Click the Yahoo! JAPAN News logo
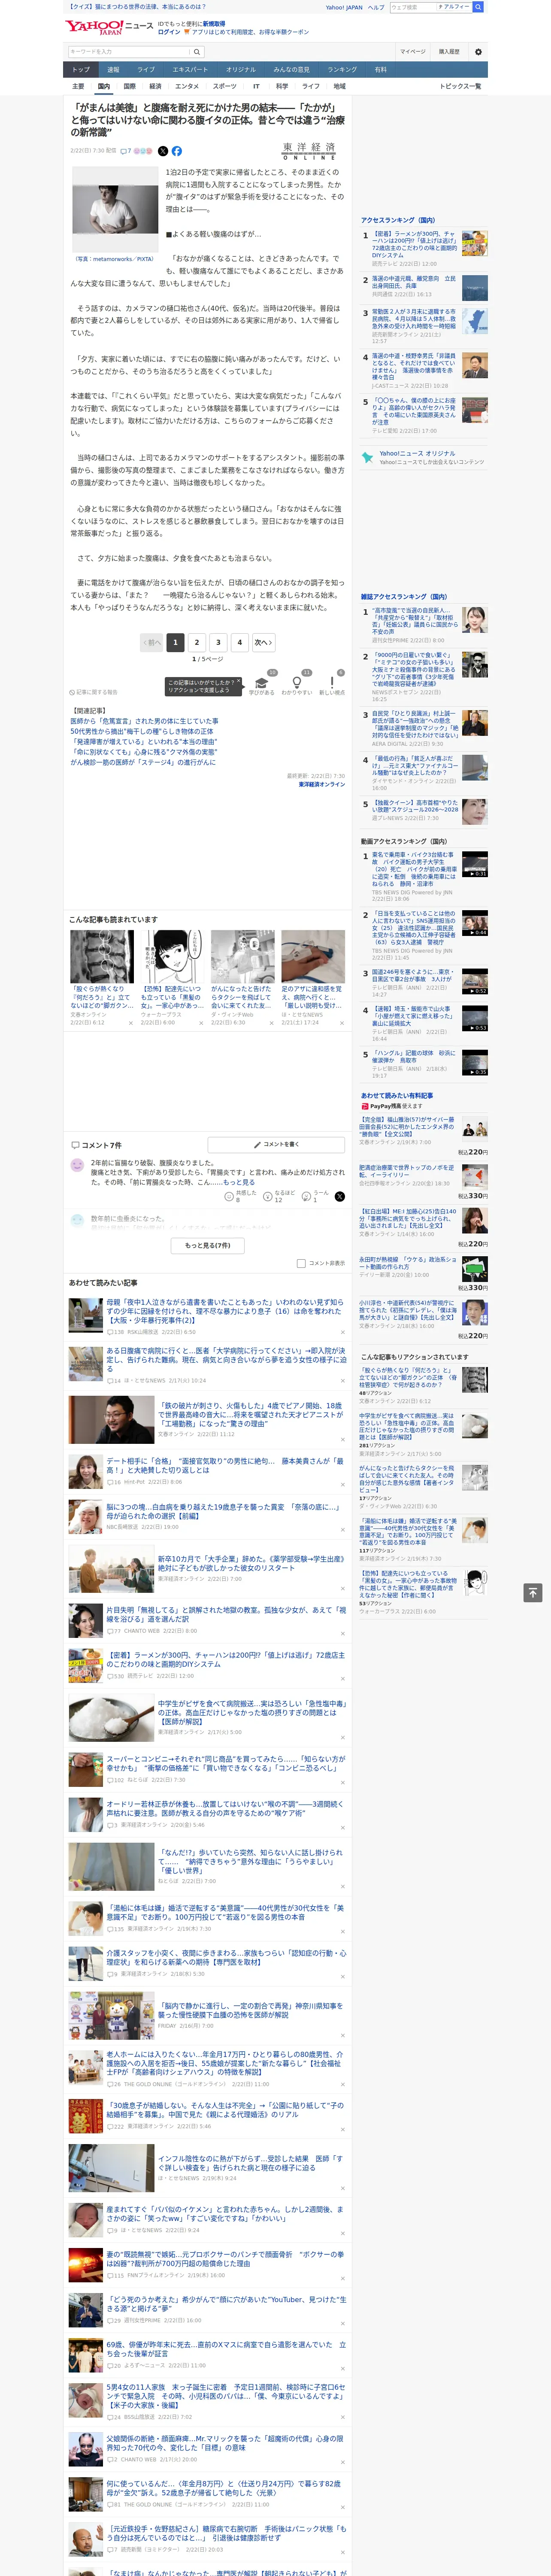The image size is (551, 2576). pyautogui.click(x=108, y=27)
